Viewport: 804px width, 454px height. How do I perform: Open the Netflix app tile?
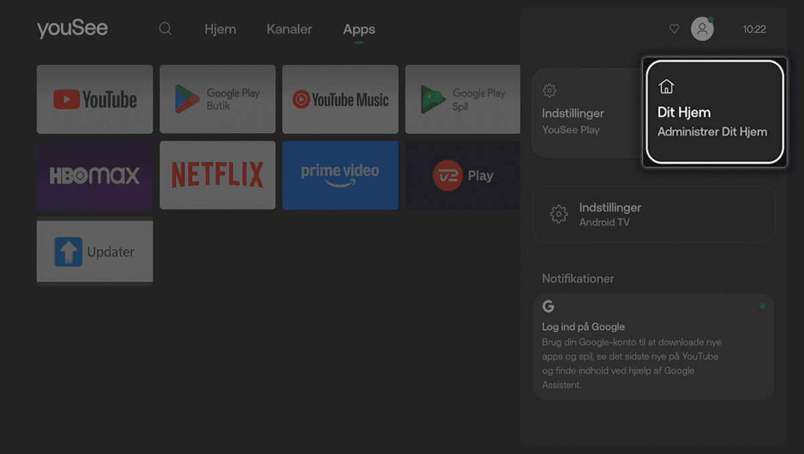tap(218, 175)
